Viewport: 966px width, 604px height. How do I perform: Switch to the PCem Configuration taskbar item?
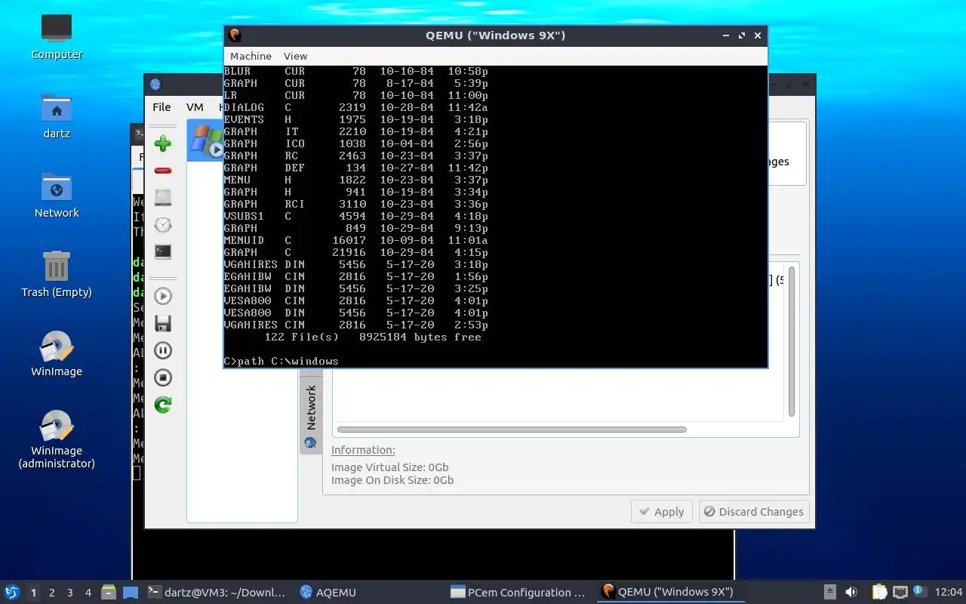pos(518,593)
